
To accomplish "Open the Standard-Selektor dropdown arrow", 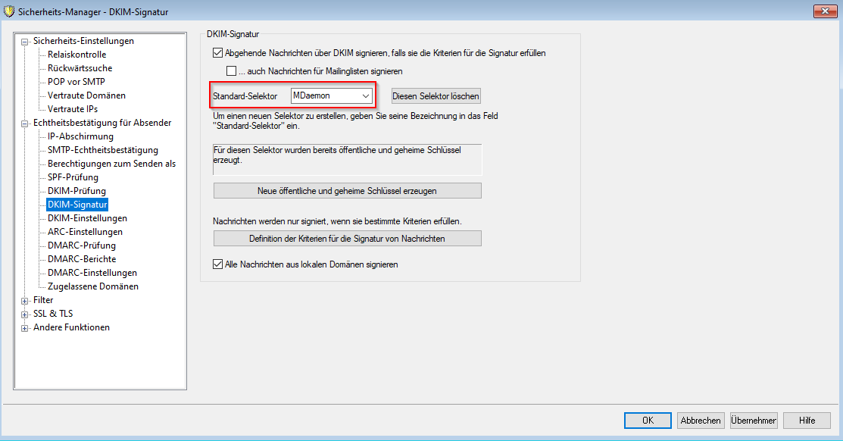I will click(x=366, y=96).
